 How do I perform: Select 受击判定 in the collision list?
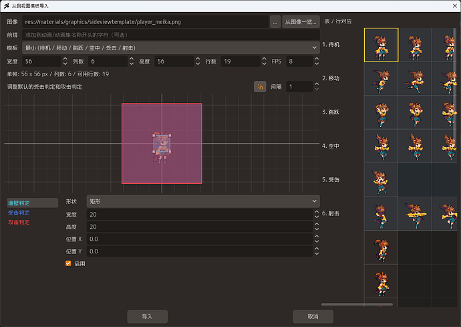click(x=19, y=213)
